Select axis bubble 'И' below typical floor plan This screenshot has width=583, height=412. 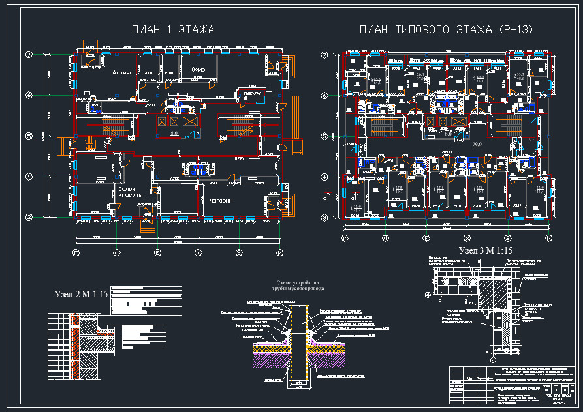[x=548, y=239]
